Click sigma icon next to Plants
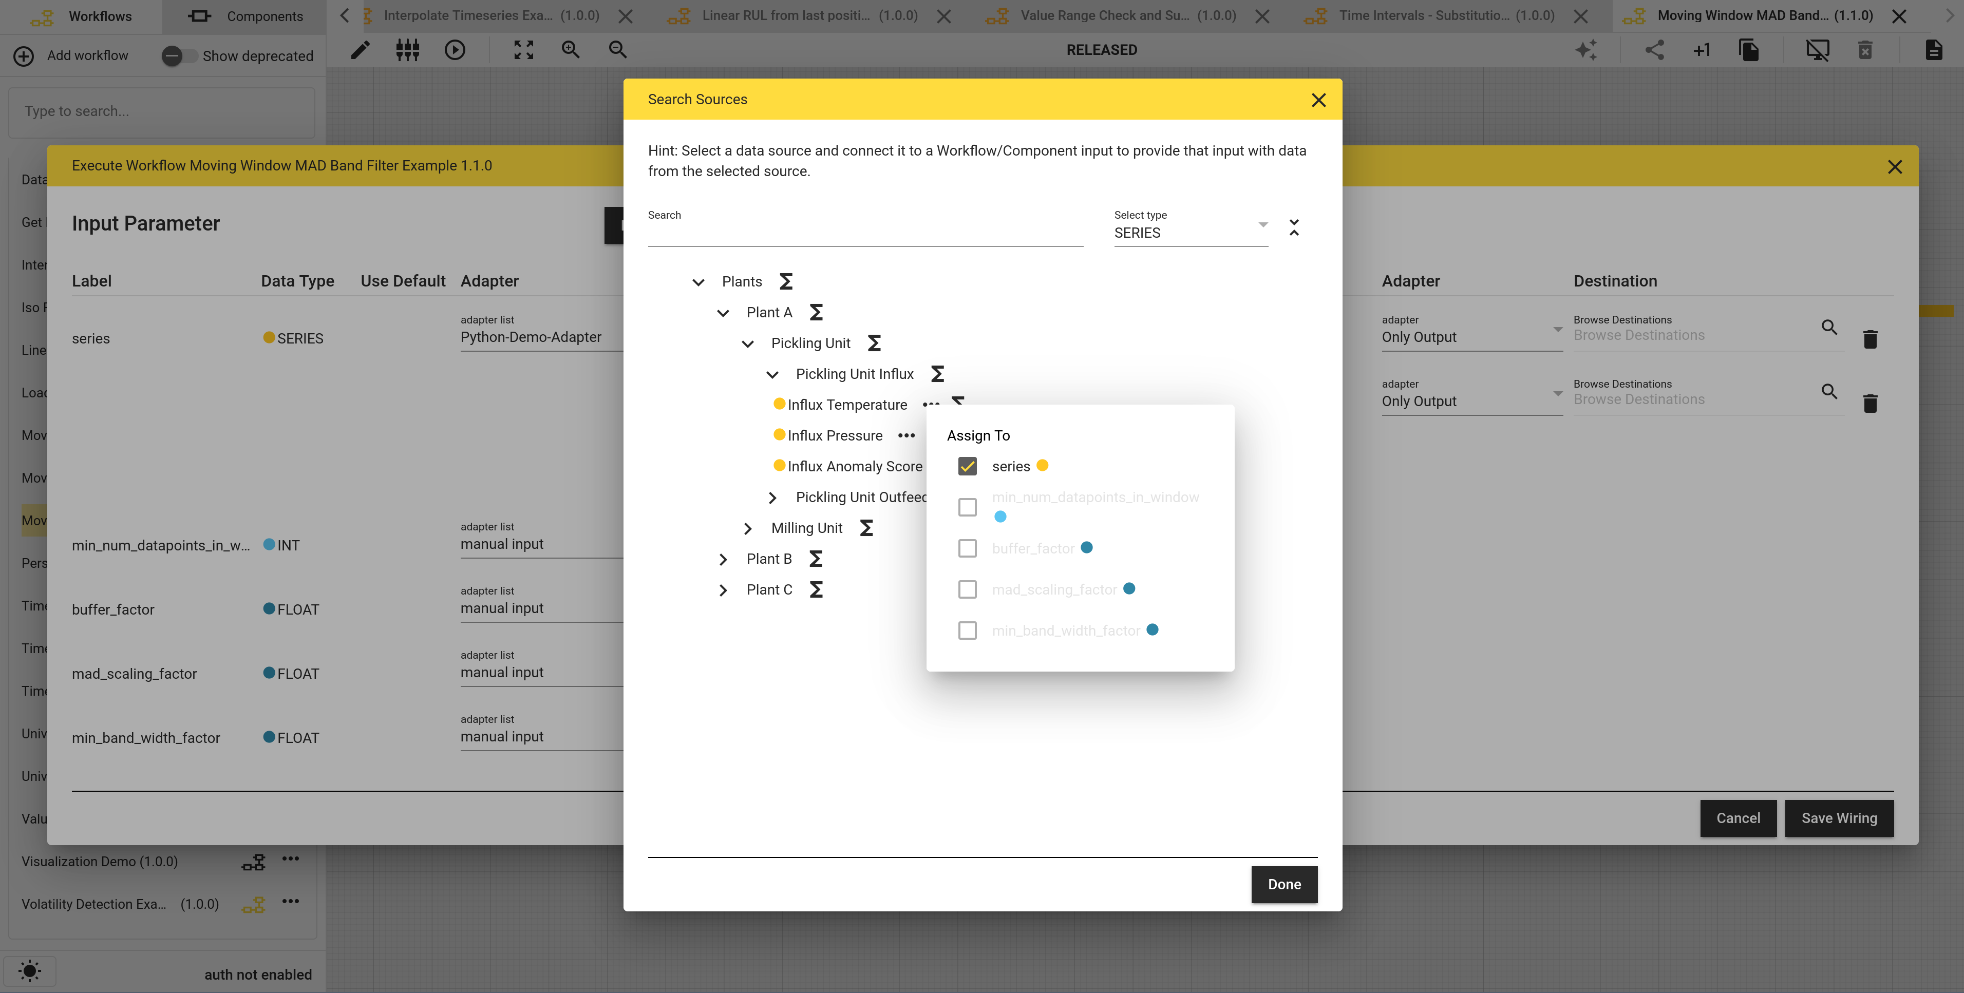Image resolution: width=1964 pixels, height=993 pixels. coord(786,282)
